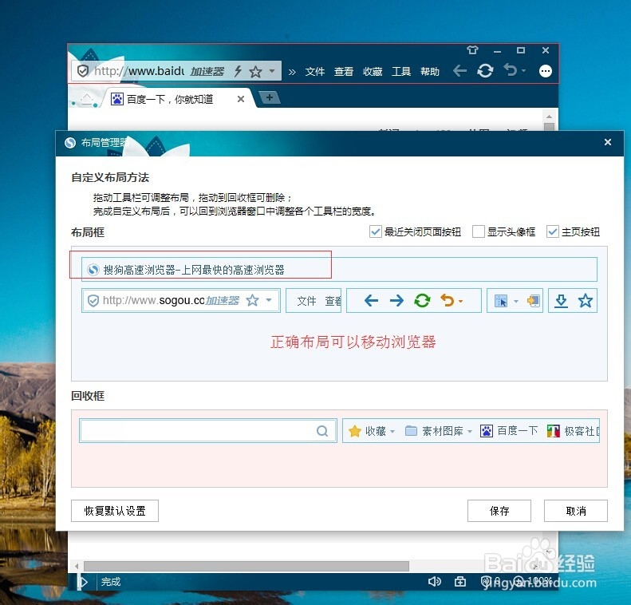
Task: Click the toolbox icon in browser status bar
Action: (460, 582)
